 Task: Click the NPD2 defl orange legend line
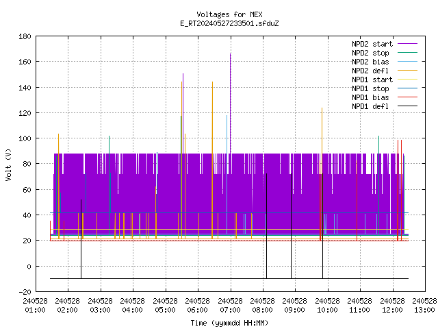tap(407, 71)
